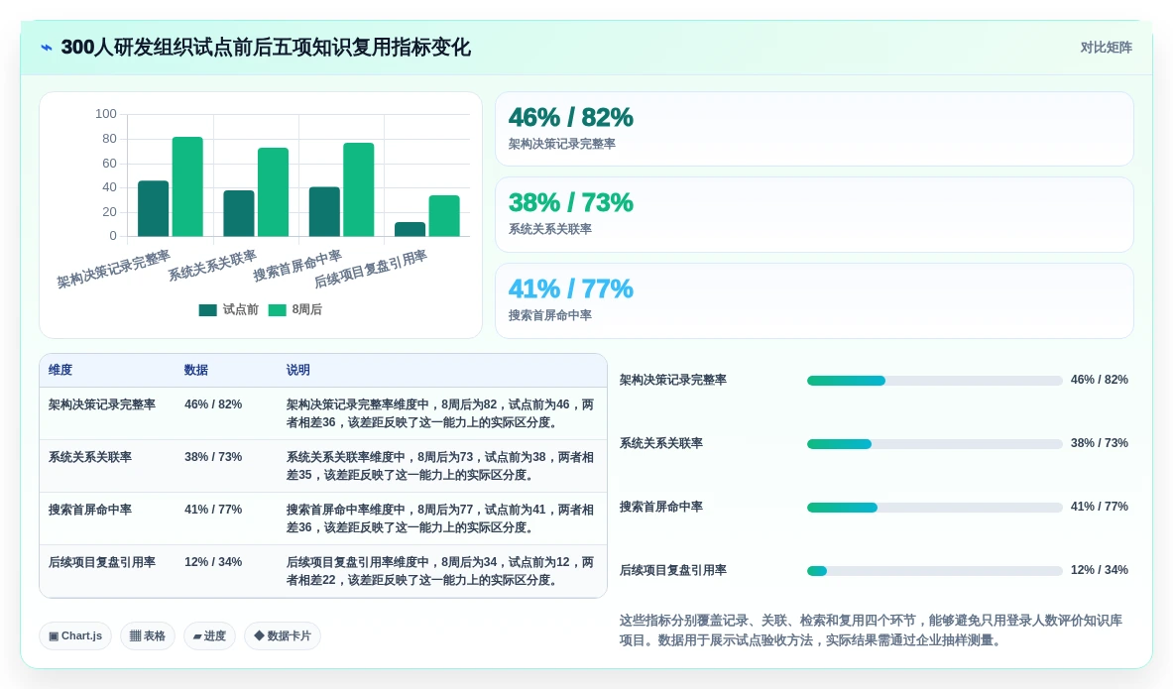Click the 维度 column header
The height and width of the screenshot is (689, 1173).
(60, 371)
